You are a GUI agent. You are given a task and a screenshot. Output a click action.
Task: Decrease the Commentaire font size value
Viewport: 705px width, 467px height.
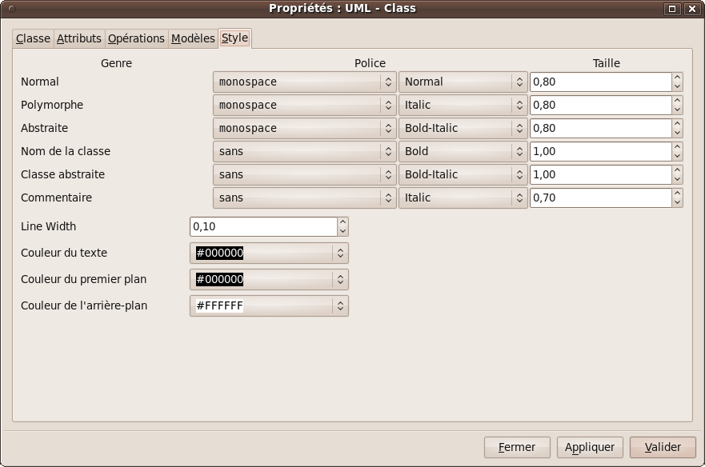[x=677, y=202]
